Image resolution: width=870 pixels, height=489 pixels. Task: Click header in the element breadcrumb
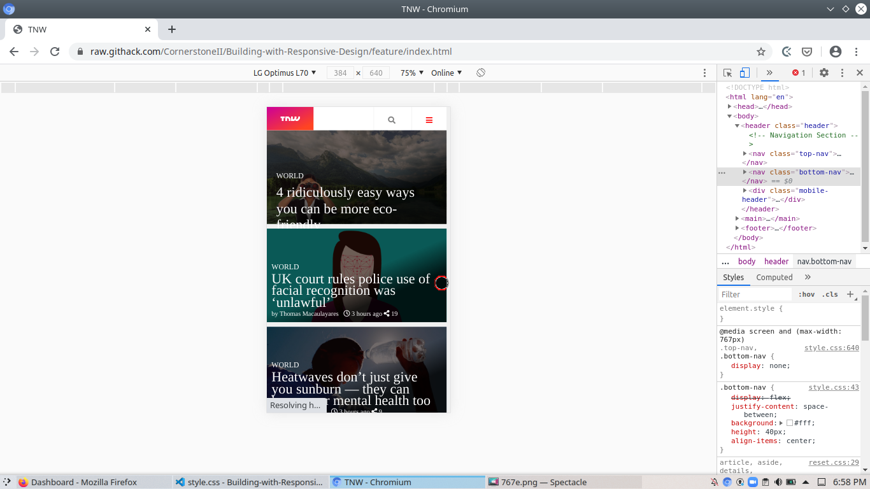pos(776,262)
